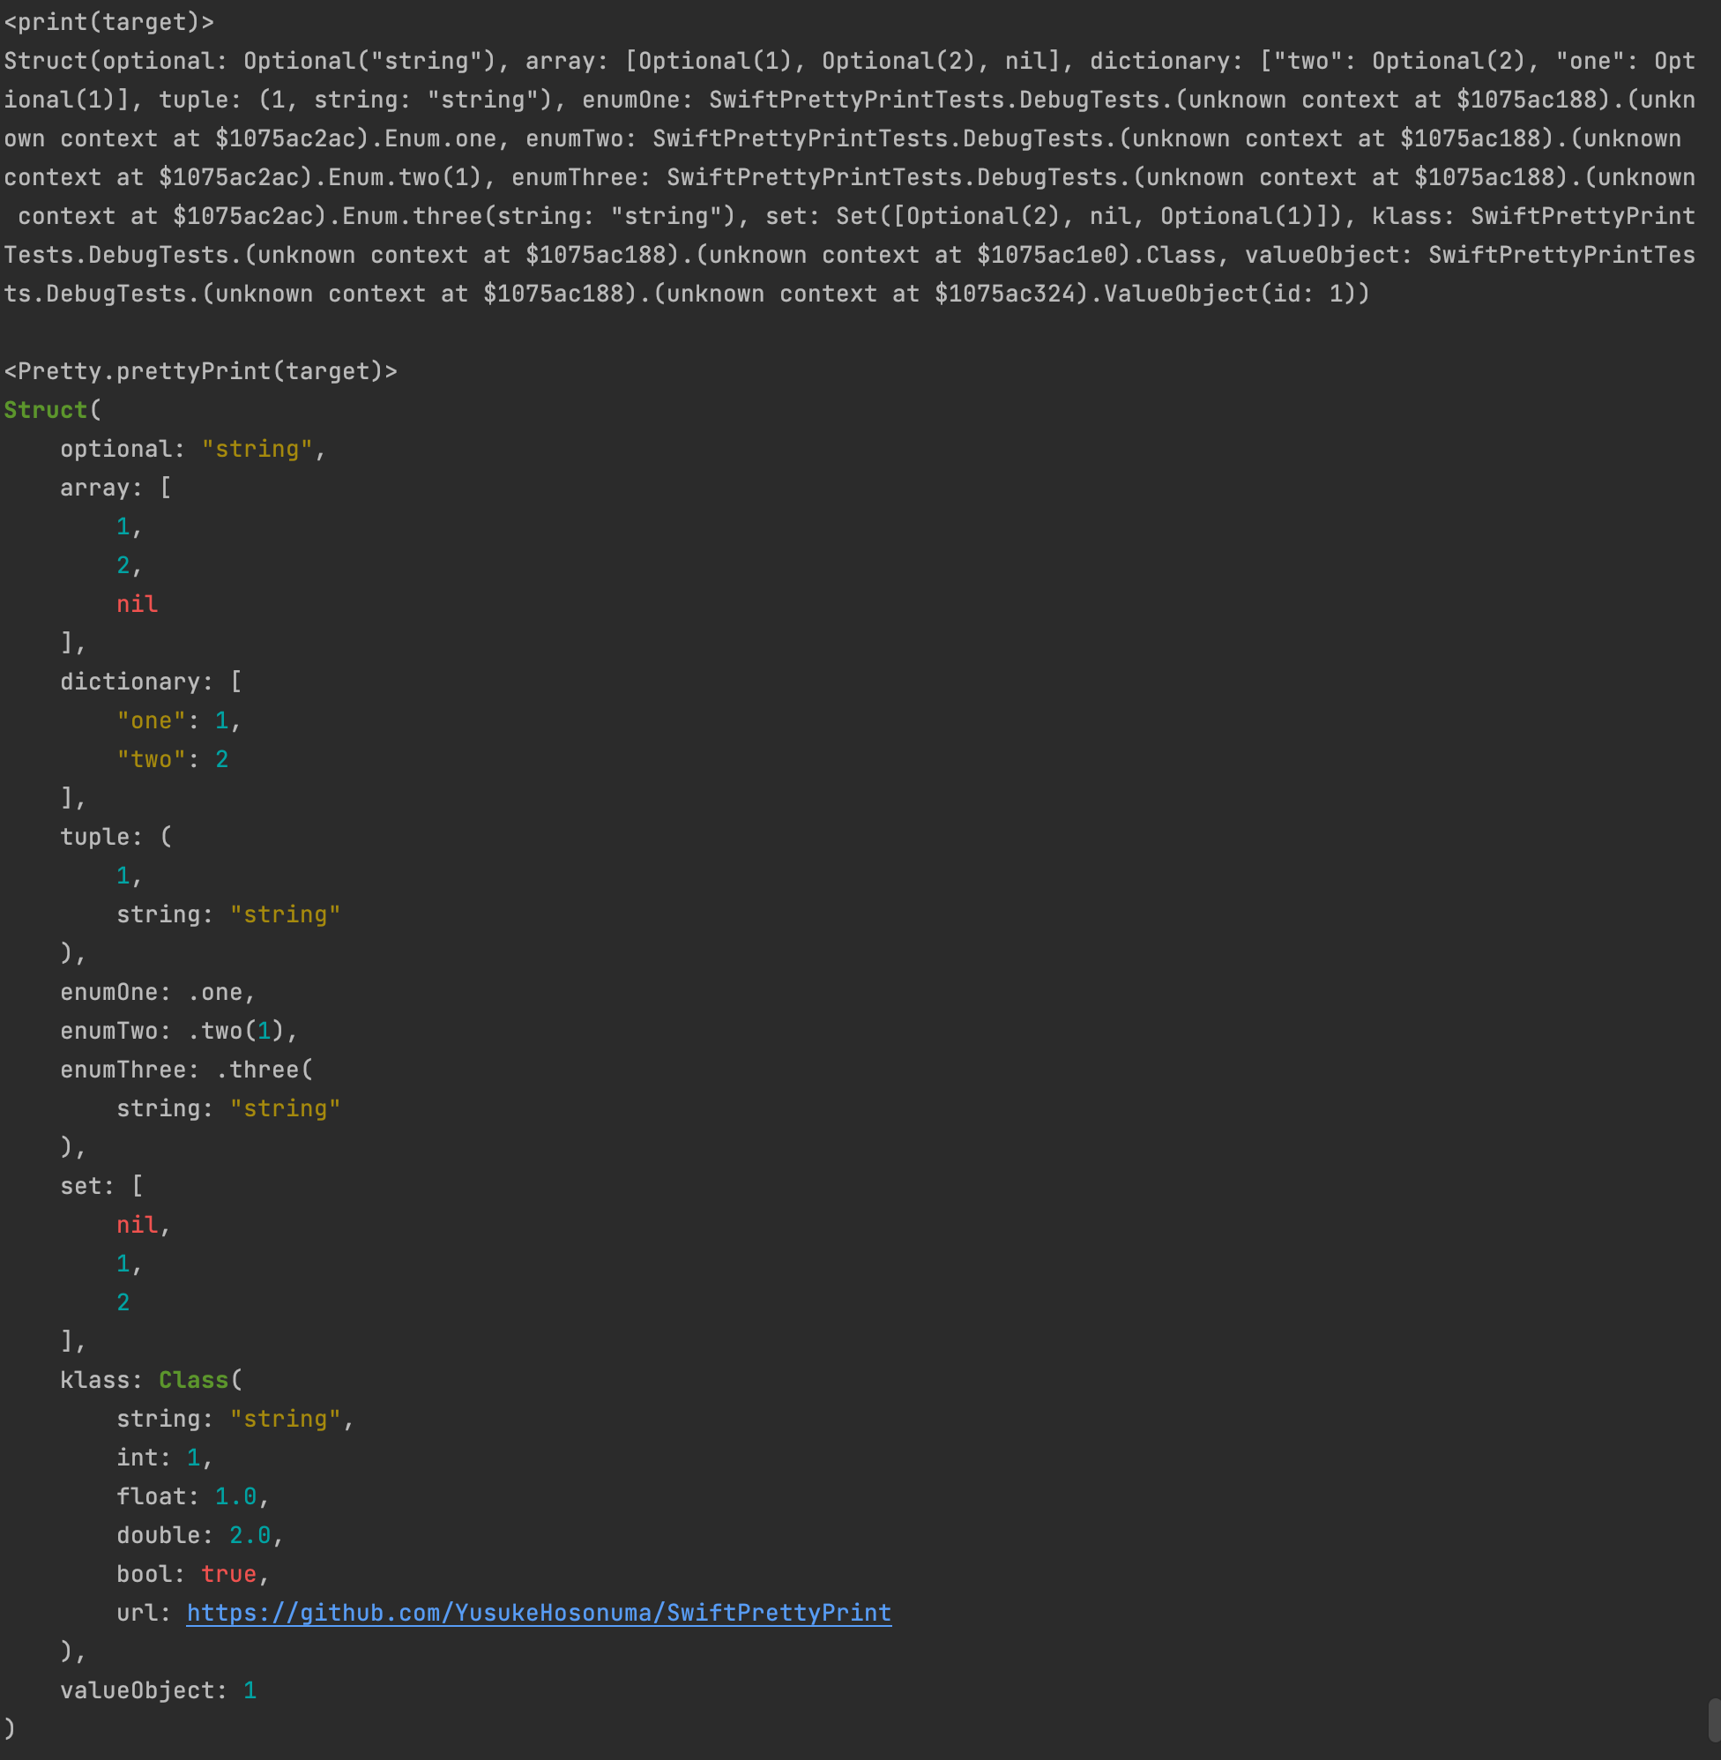Click the <print(target)> header line
Screen dimensions: 1721x1760
coord(109,22)
